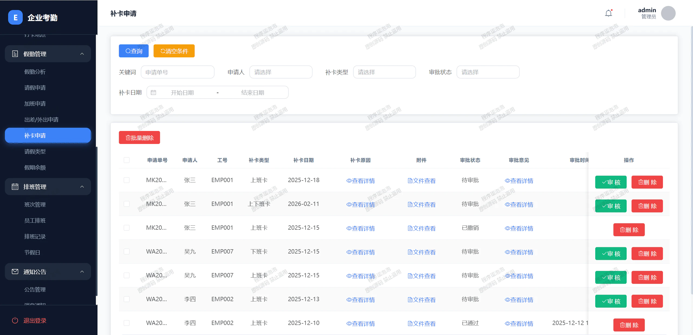Click the red 批量删除 button

point(139,137)
